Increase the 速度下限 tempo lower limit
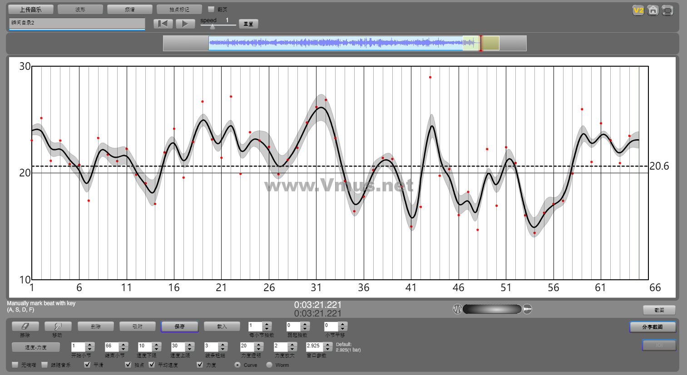This screenshot has width=687, height=375. click(157, 345)
